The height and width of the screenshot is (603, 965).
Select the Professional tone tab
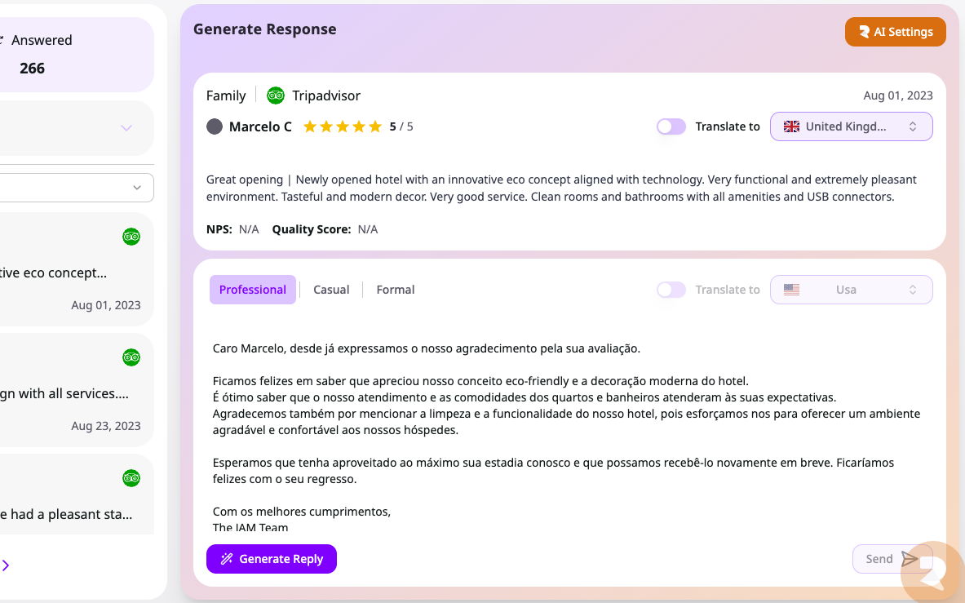click(252, 290)
